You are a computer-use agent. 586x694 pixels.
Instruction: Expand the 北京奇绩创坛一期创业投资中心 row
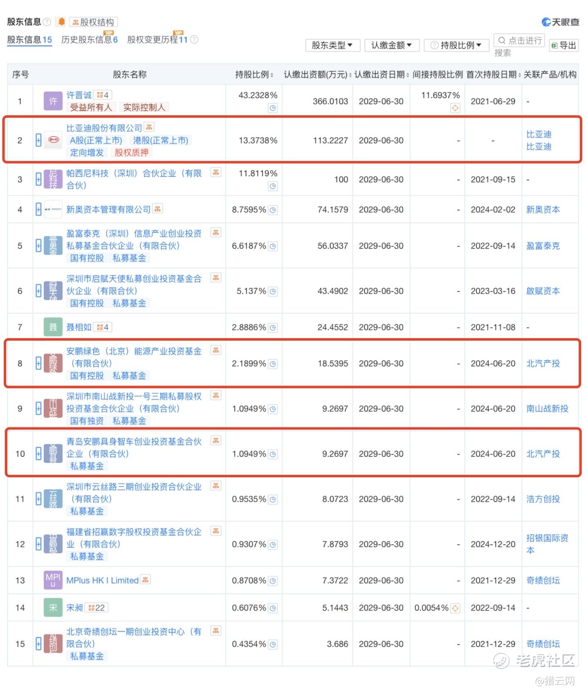tap(38, 644)
